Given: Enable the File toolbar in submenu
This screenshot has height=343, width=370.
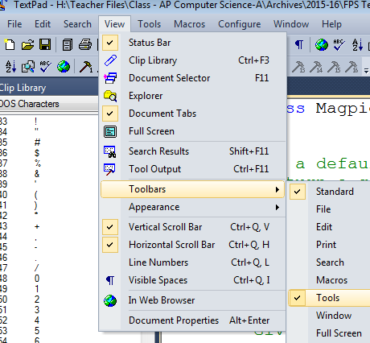Looking at the screenshot, I should (330, 209).
